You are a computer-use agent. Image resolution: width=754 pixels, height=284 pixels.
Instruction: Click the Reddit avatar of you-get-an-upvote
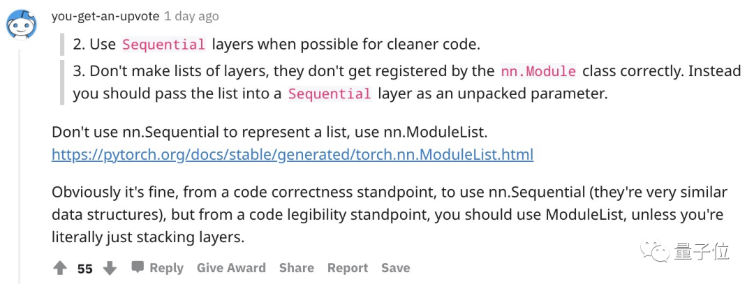click(21, 25)
